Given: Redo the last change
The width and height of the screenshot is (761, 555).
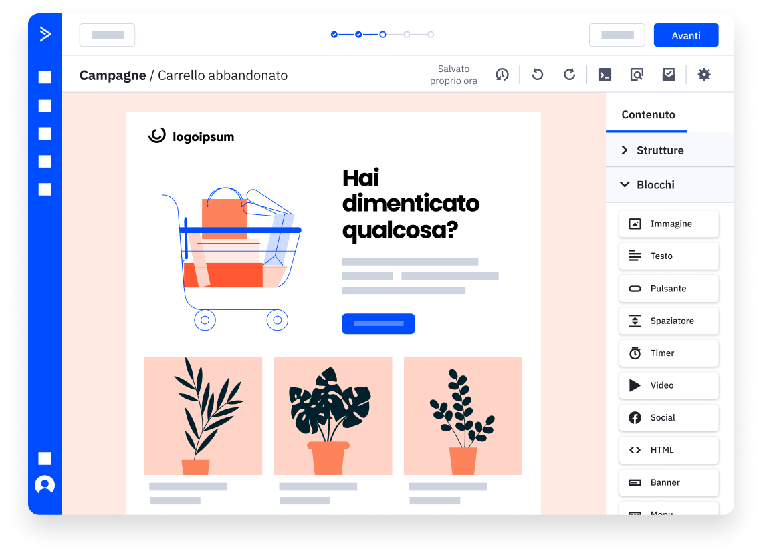Looking at the screenshot, I should pyautogui.click(x=569, y=75).
